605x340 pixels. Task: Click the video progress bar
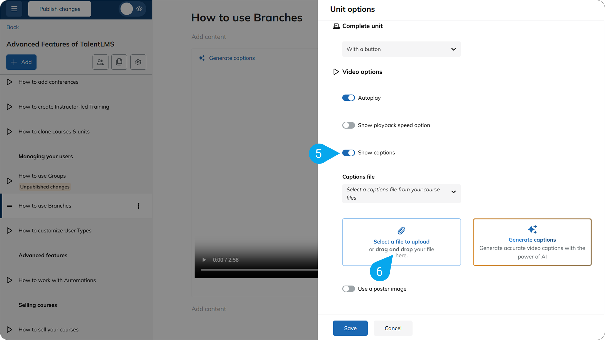point(259,270)
